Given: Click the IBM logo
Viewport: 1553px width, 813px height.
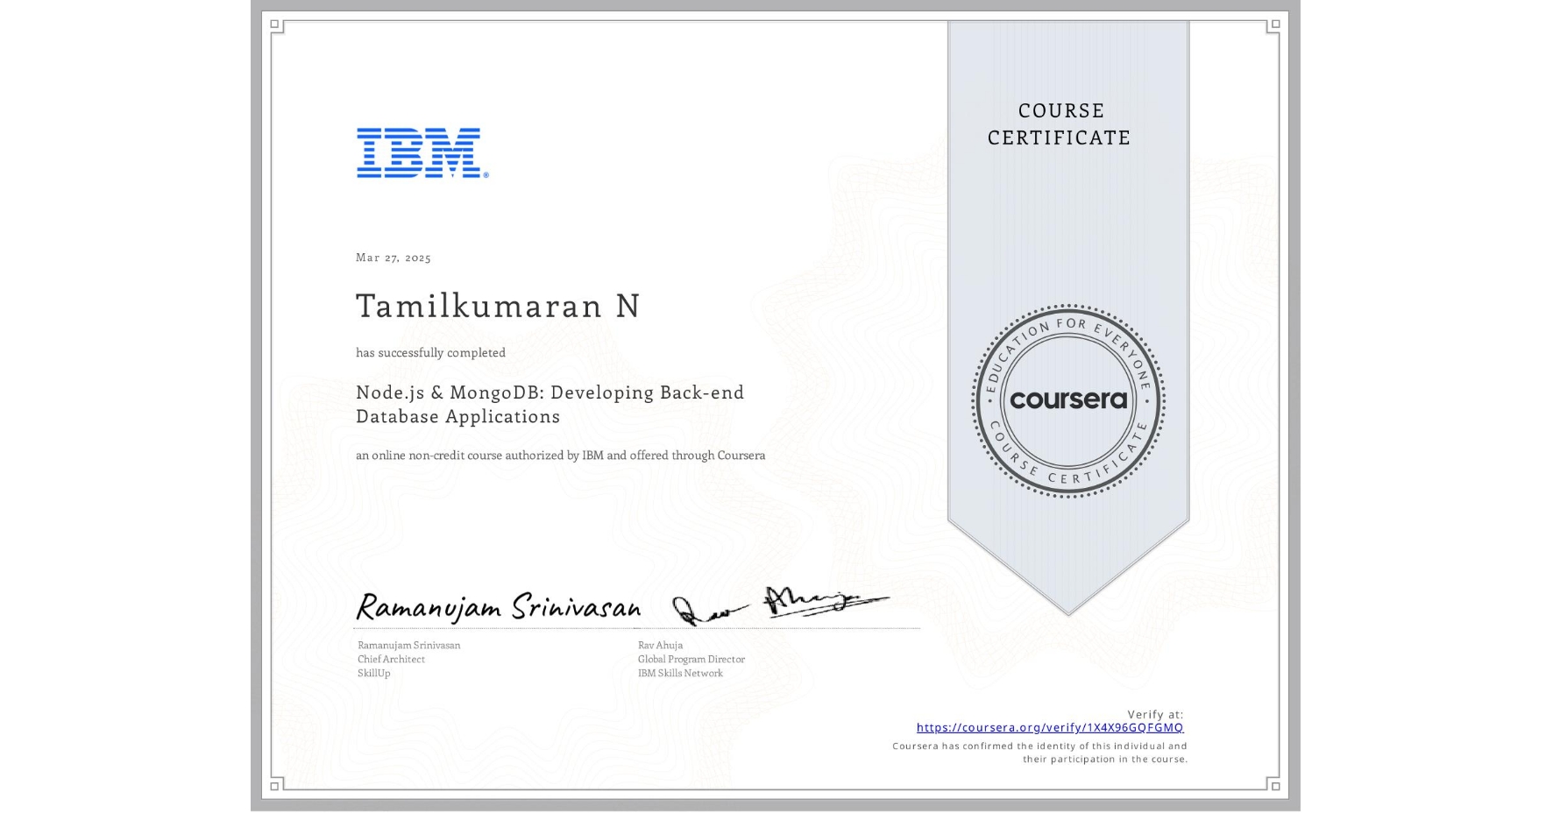Looking at the screenshot, I should click(419, 153).
